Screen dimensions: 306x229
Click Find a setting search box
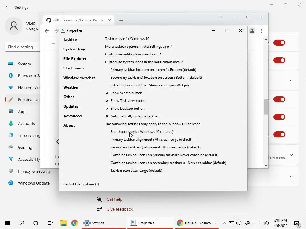click(23, 47)
